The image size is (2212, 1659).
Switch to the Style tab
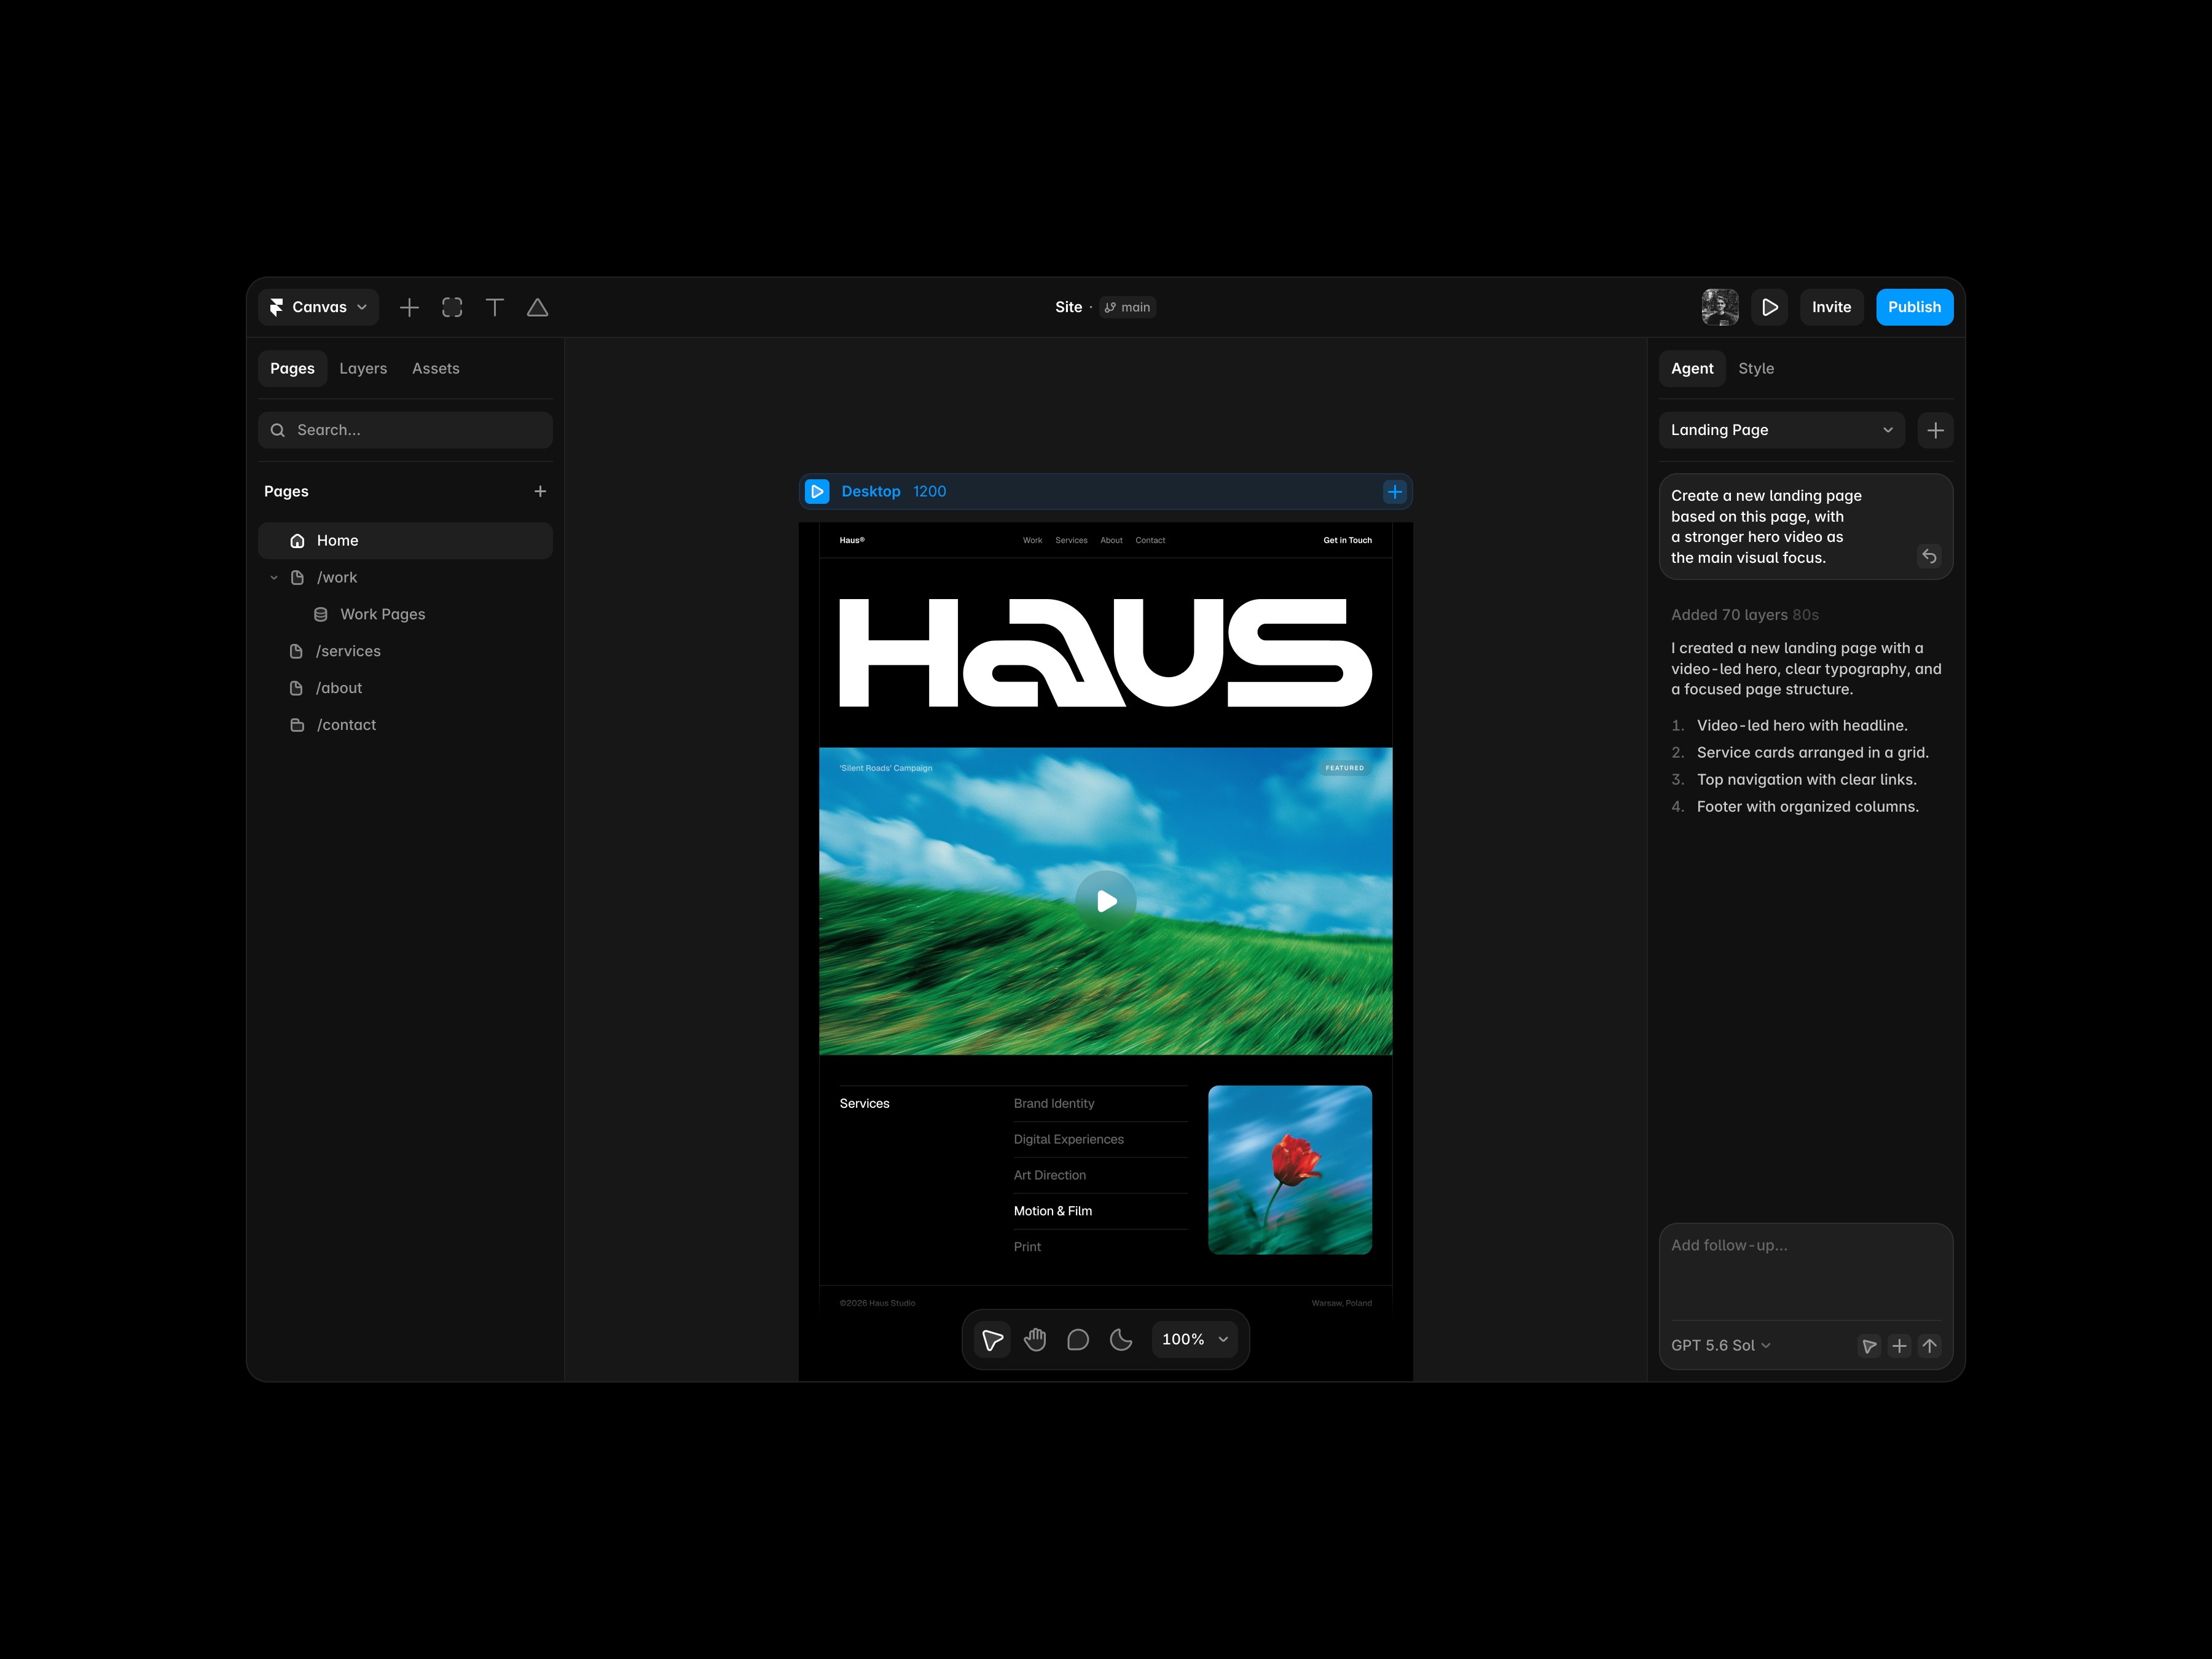tap(1756, 368)
